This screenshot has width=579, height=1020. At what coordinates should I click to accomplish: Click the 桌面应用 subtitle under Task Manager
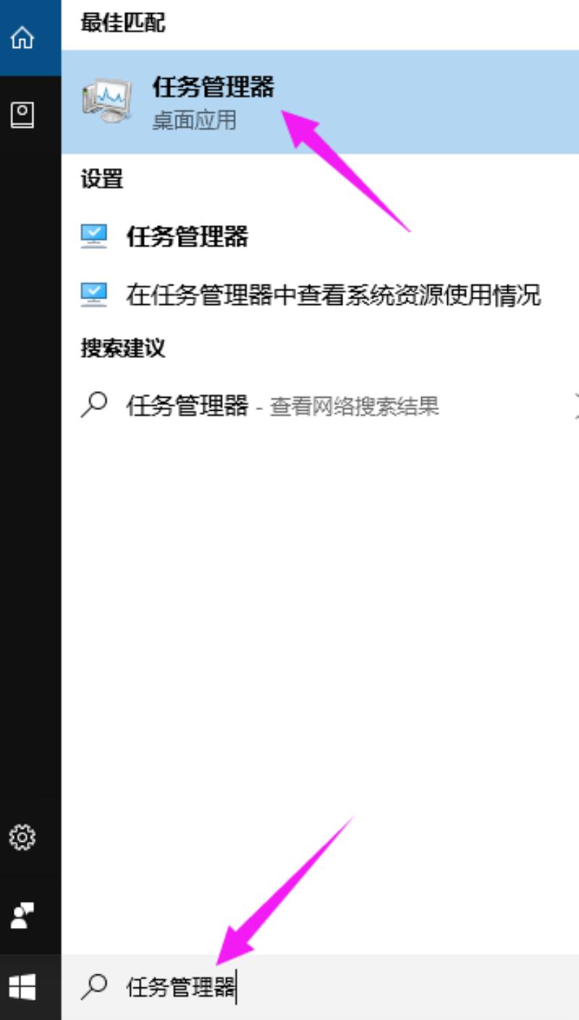pyautogui.click(x=194, y=120)
